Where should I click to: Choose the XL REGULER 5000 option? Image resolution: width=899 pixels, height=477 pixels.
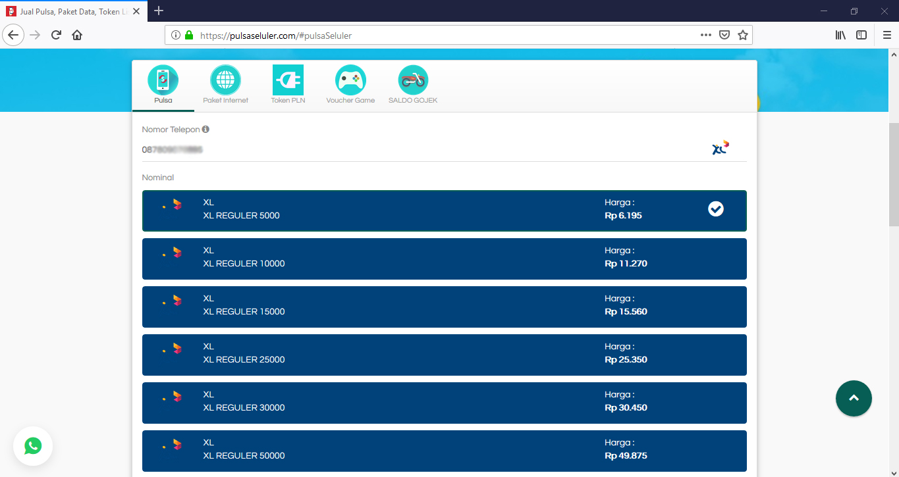point(445,211)
